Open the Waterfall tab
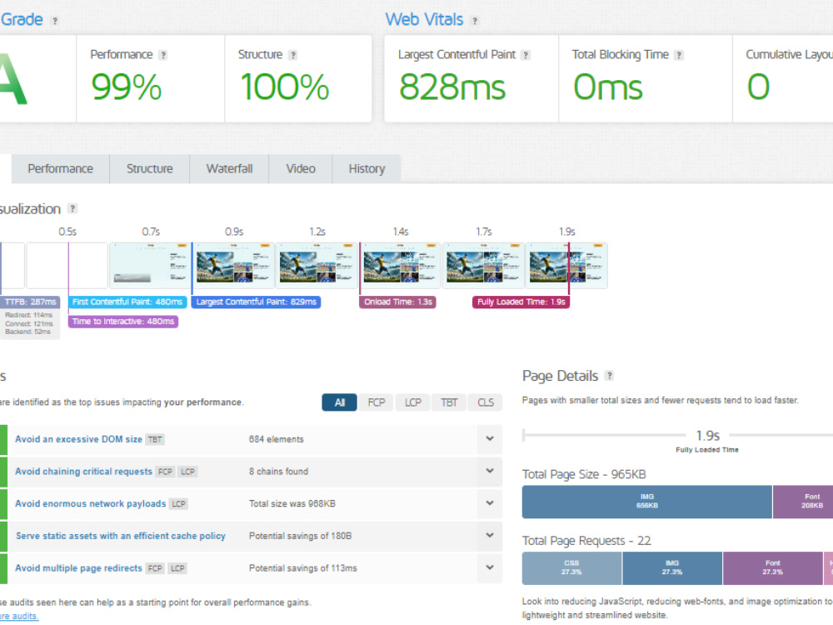 230,169
